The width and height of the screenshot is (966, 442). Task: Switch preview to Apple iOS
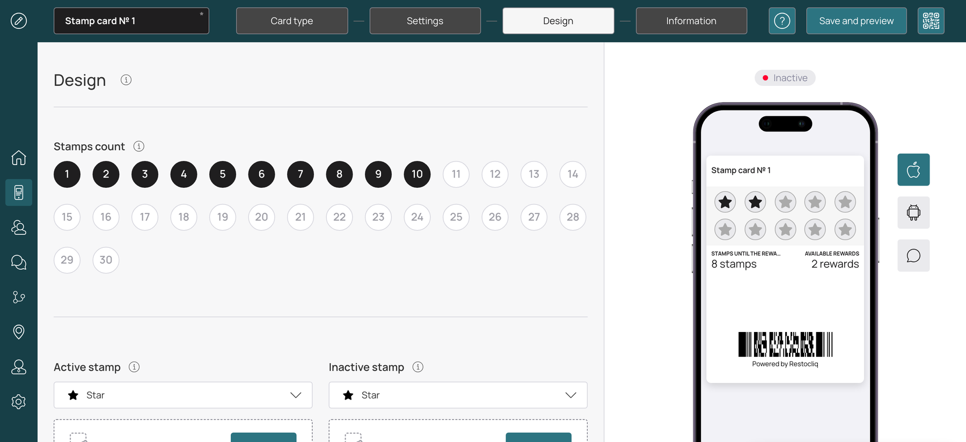click(x=913, y=170)
